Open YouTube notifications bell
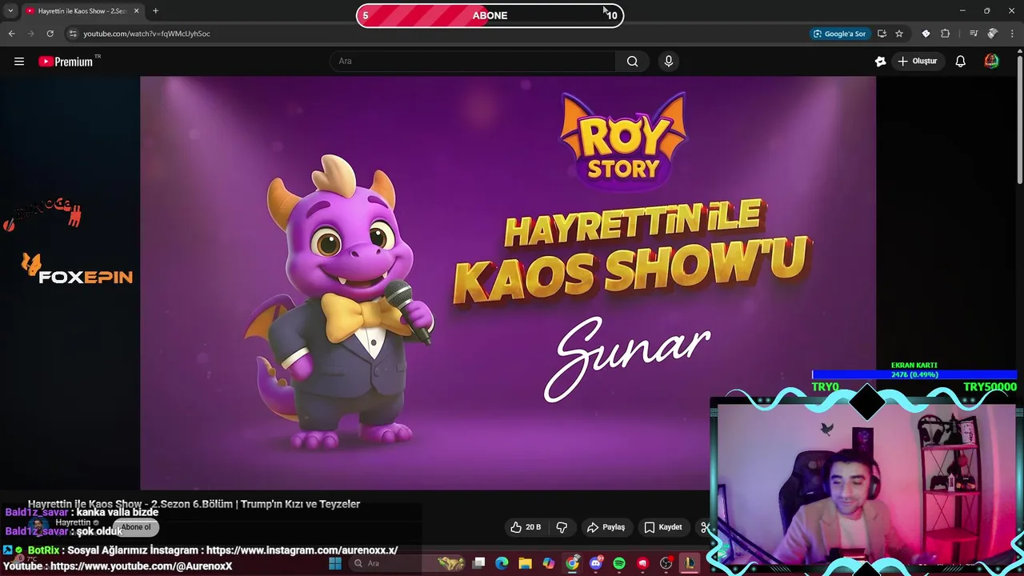1024x576 pixels. 961,62
